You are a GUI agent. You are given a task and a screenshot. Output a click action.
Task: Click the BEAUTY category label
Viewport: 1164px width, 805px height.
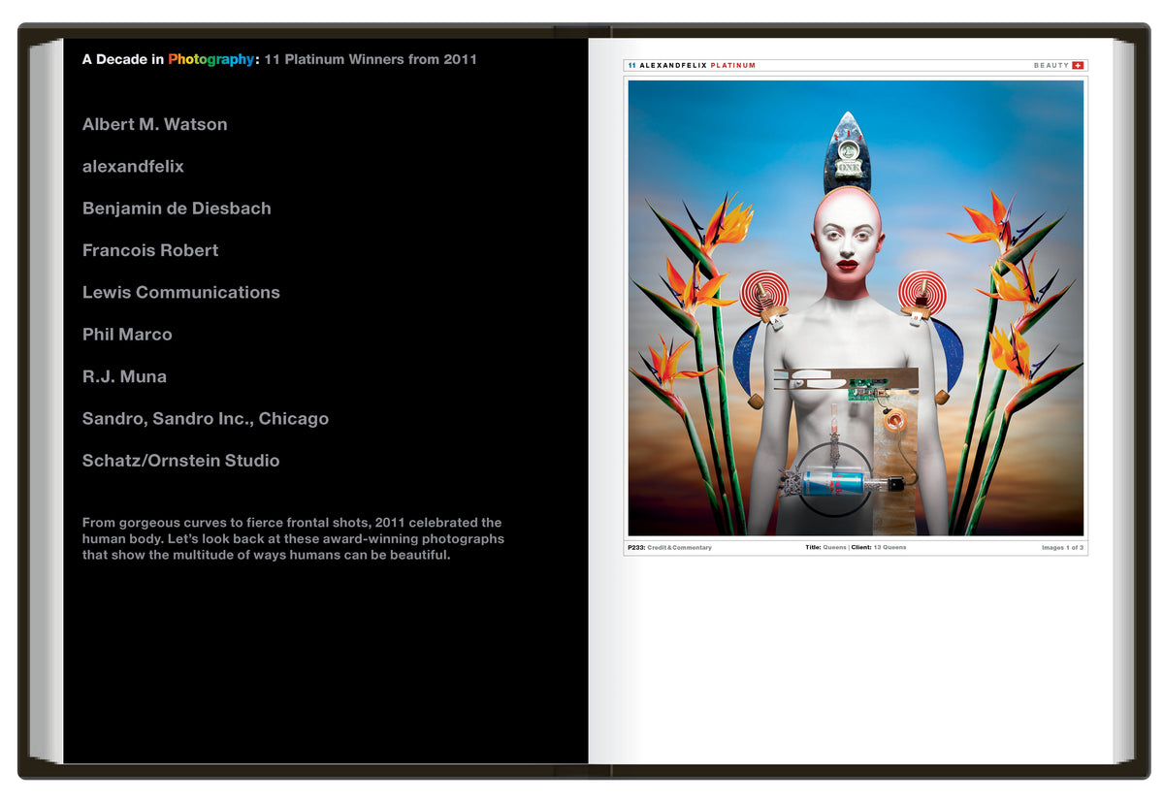(1051, 66)
